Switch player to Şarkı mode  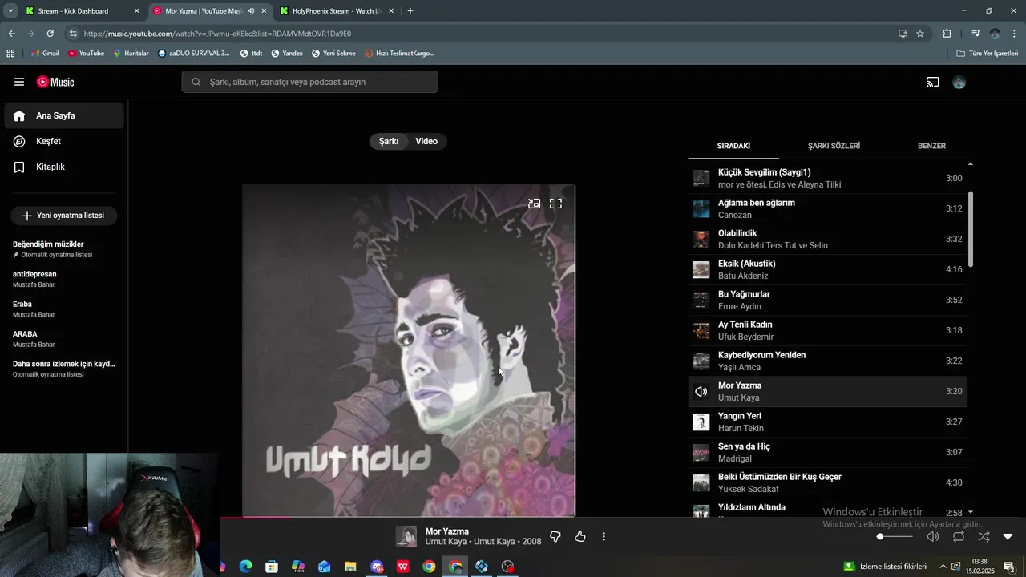pos(389,141)
